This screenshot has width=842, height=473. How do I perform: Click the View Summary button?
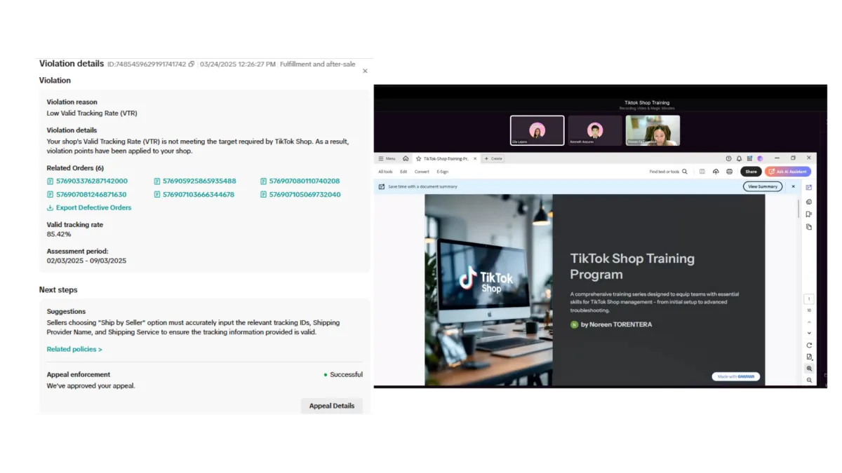point(763,186)
